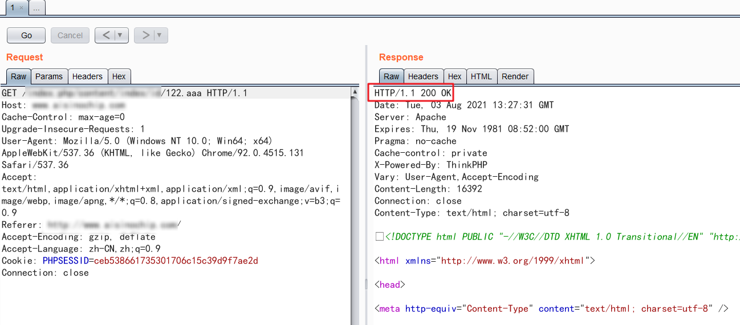The width and height of the screenshot is (740, 325).
Task: Add a new tab via the … tab
Action: click(x=36, y=8)
